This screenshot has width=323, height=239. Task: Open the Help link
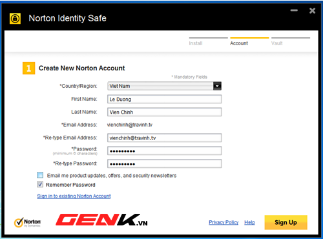pos(249,222)
